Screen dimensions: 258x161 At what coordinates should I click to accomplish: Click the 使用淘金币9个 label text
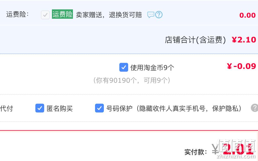point(152,68)
